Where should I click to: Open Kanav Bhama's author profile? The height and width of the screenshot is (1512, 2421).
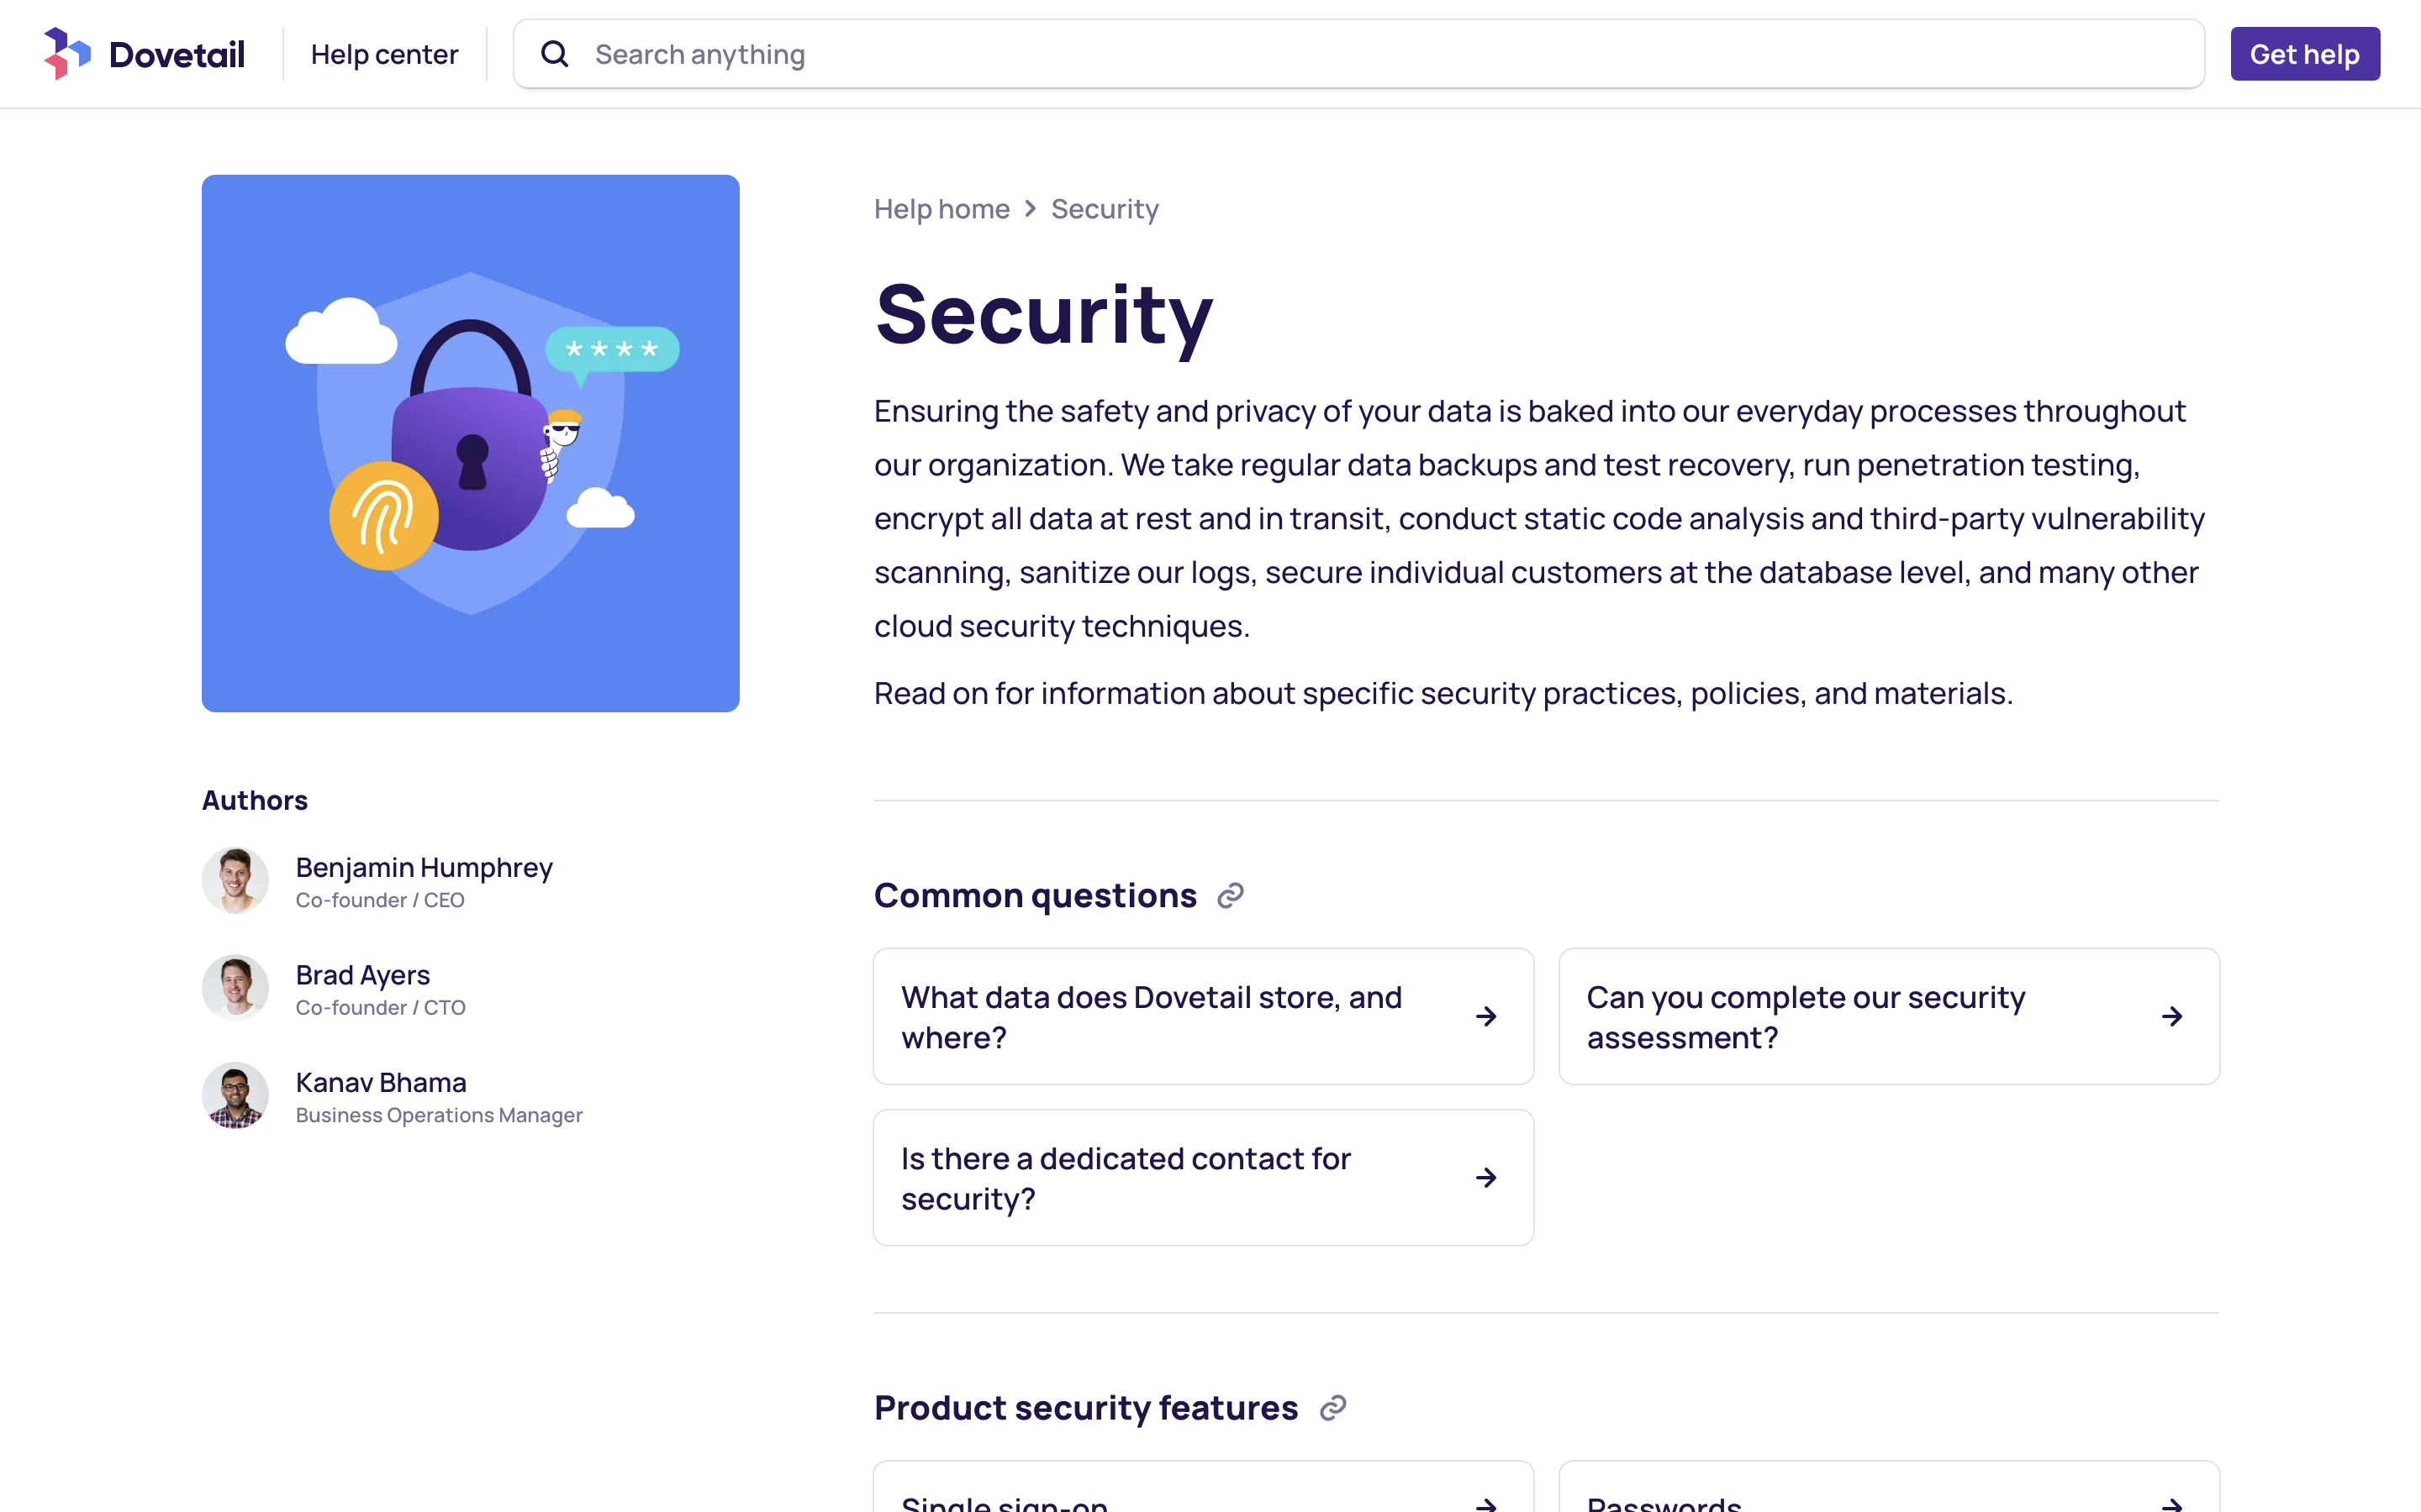[380, 1081]
